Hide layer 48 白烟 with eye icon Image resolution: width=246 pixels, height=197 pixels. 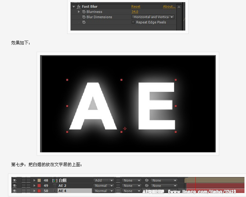14,180
